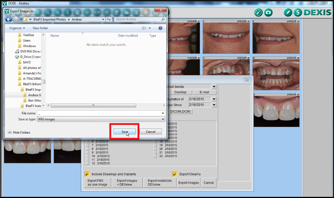Select the Users folder in tree
The image size is (334, 198).
click(27, 41)
